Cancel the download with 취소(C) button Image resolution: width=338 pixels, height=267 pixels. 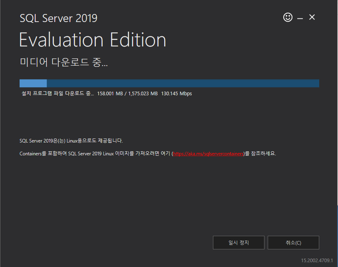293,243
